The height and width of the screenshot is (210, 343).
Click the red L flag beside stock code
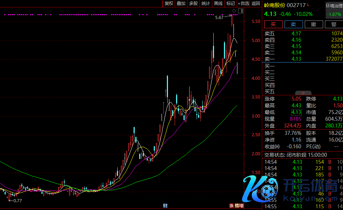click(x=308, y=5)
